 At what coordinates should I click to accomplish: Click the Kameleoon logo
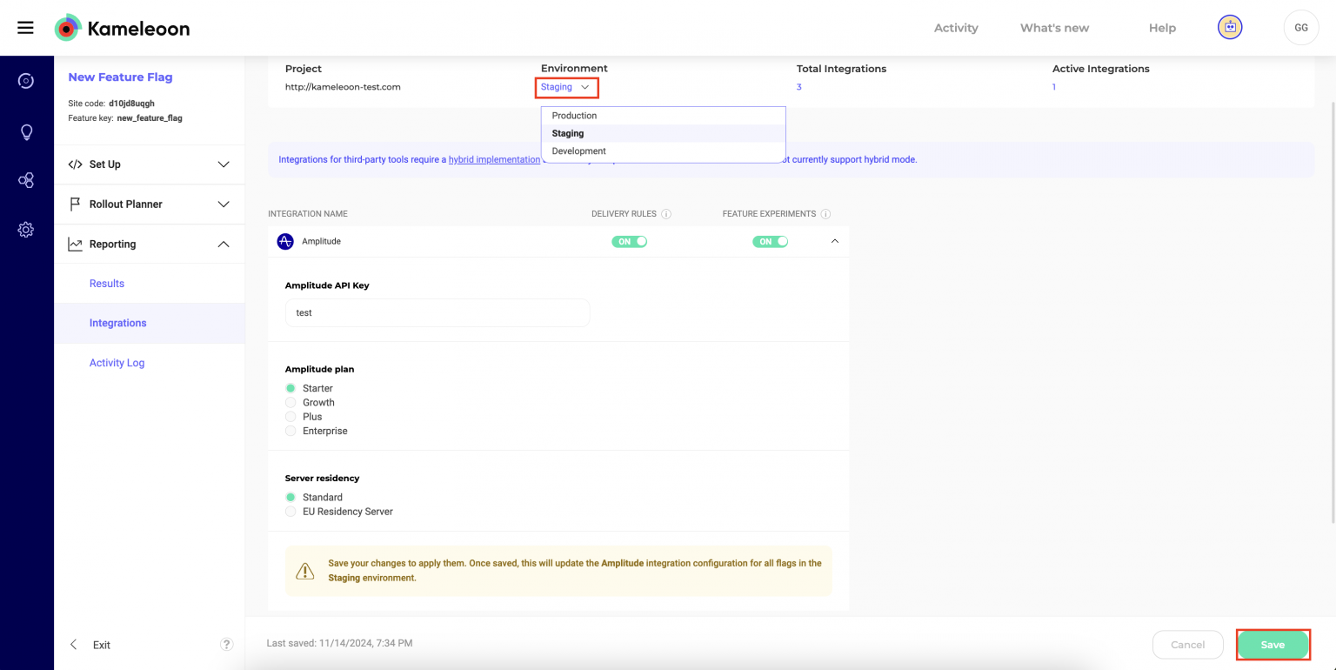tap(122, 29)
